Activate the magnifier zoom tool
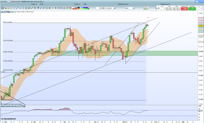The width and height of the screenshot is (204, 123). point(5,8)
